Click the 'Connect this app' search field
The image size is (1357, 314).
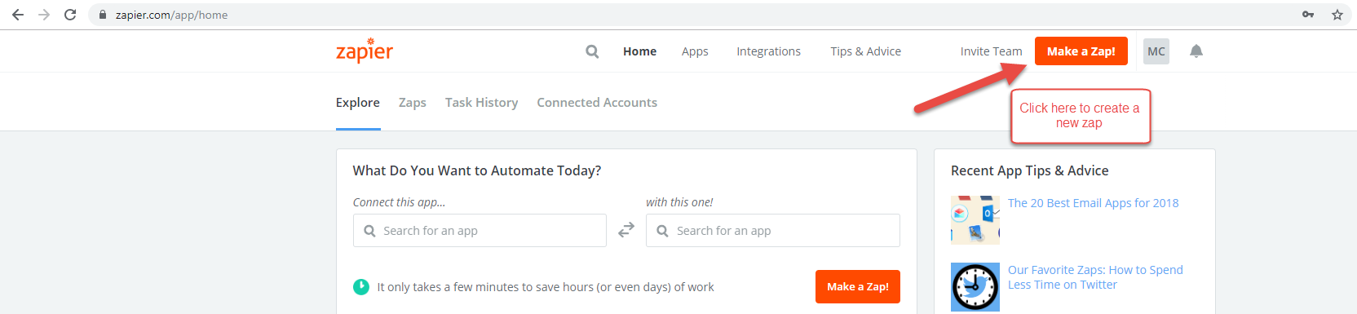[480, 231]
